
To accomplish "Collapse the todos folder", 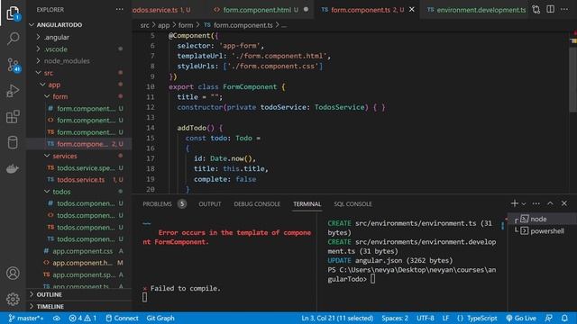I will click(79, 192).
